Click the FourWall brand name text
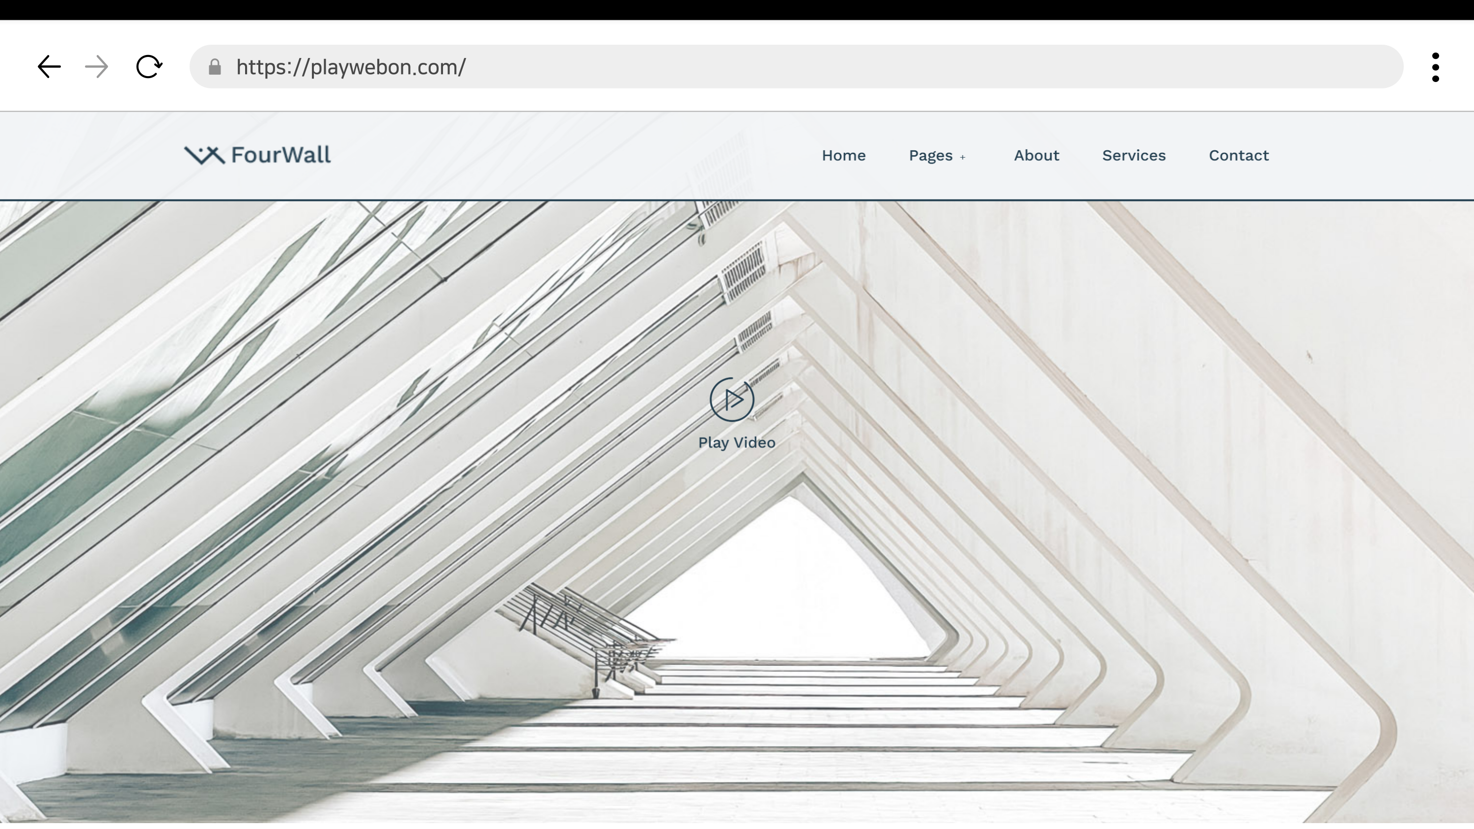The height and width of the screenshot is (829, 1474). click(x=280, y=155)
